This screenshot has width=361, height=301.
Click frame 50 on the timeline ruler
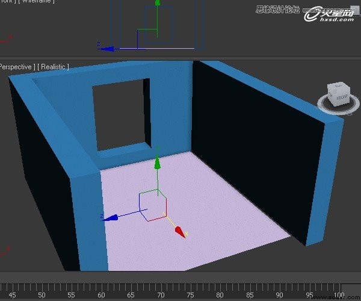pyautogui.click(x=42, y=295)
